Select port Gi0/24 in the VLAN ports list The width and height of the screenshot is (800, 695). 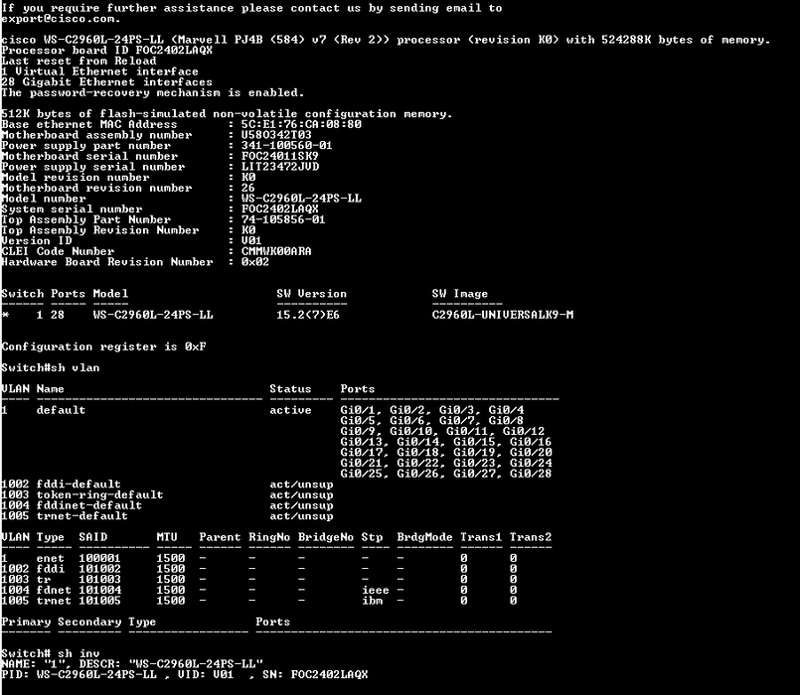531,464
